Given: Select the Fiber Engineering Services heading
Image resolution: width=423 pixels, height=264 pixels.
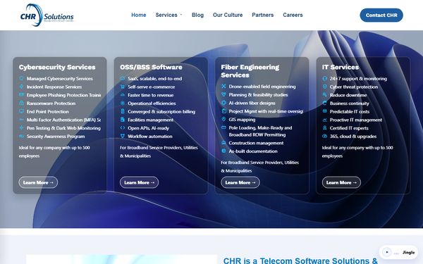Looking at the screenshot, I should tap(250, 71).
